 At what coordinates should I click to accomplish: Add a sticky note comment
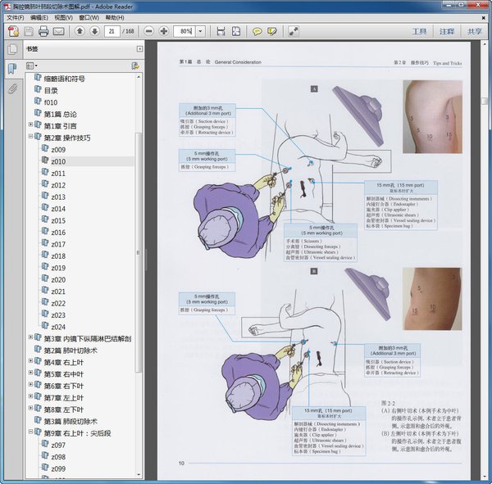[x=257, y=31]
